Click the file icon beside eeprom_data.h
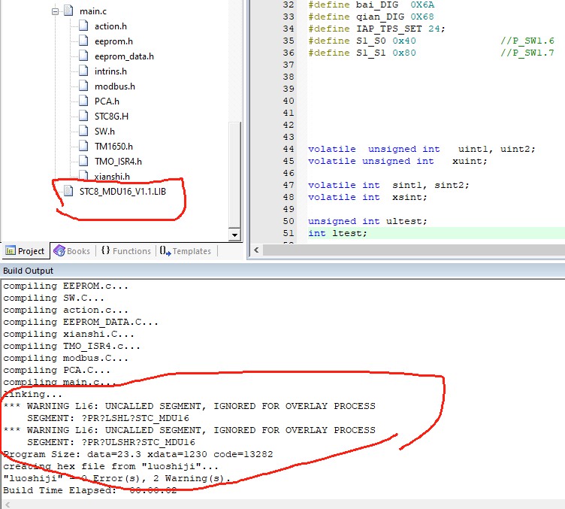Viewport: 565px width, 509px height. (x=83, y=56)
